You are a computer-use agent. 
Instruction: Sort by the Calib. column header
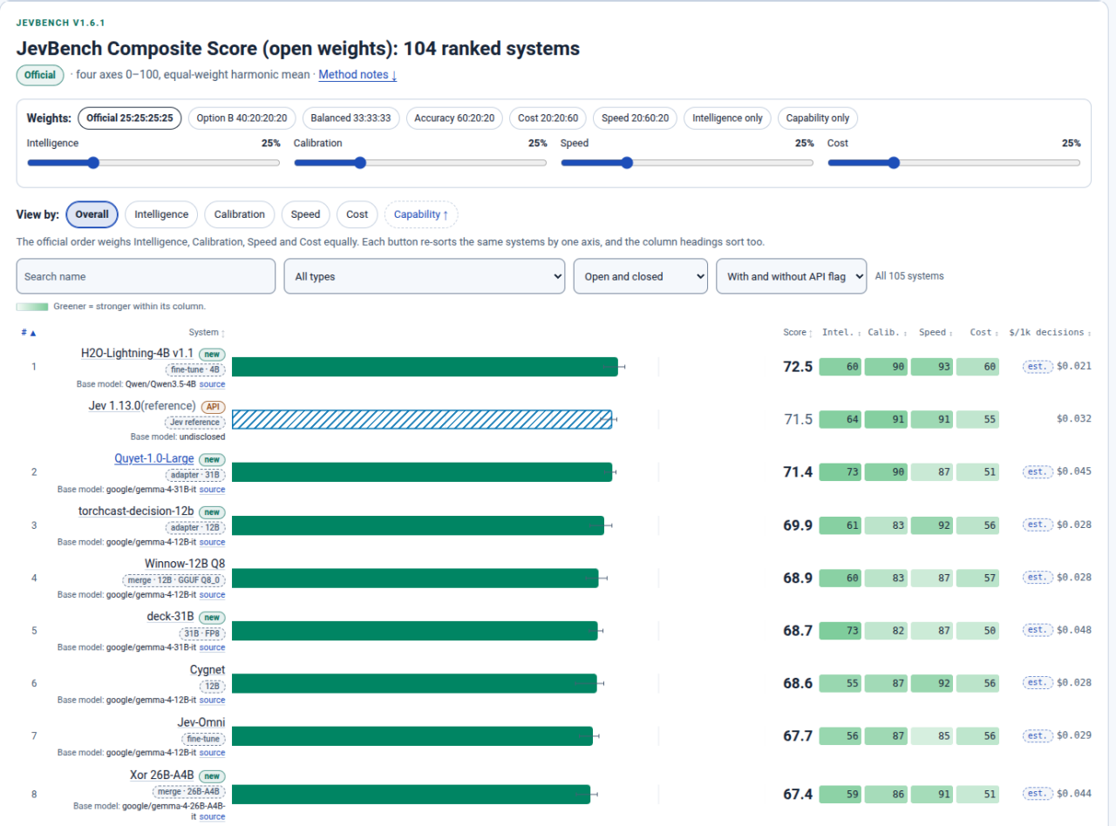coord(888,332)
